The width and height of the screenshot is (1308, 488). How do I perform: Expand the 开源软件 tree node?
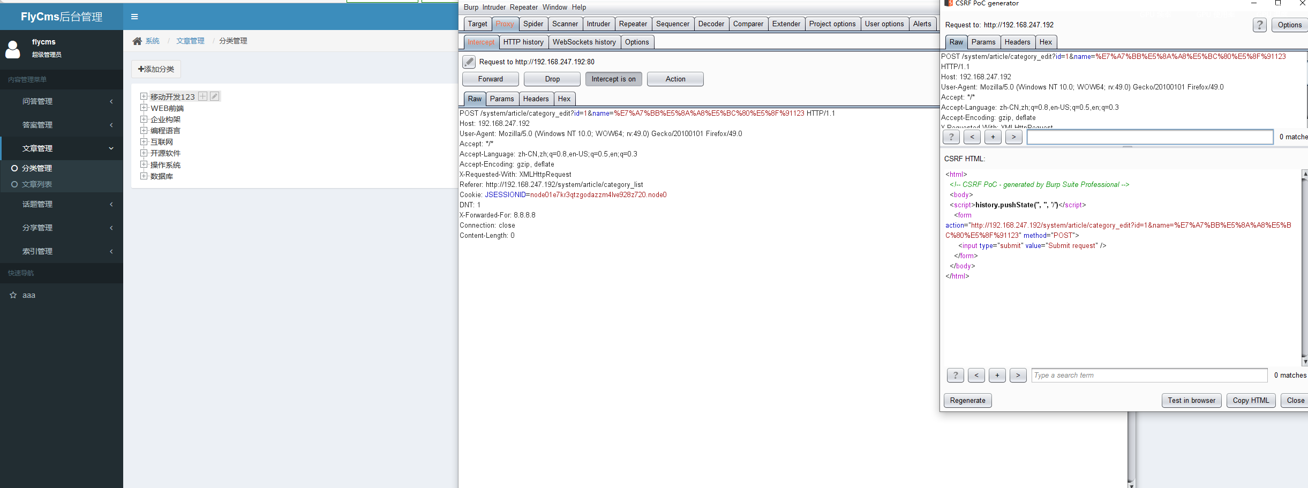click(x=144, y=153)
